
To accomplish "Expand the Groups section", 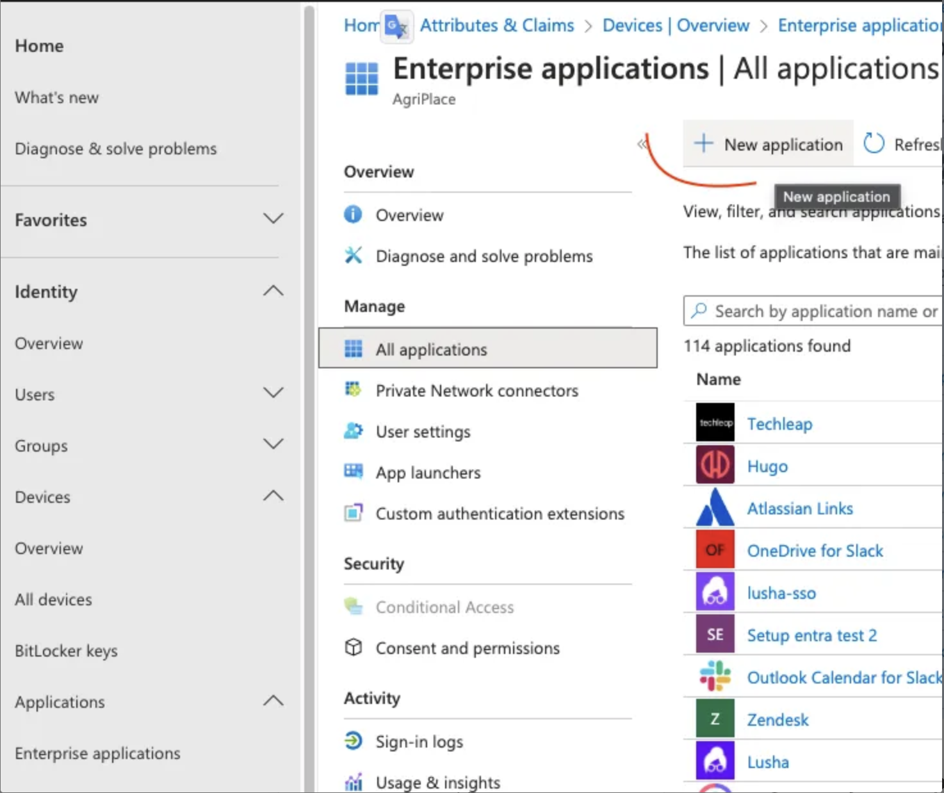I will pyautogui.click(x=273, y=444).
